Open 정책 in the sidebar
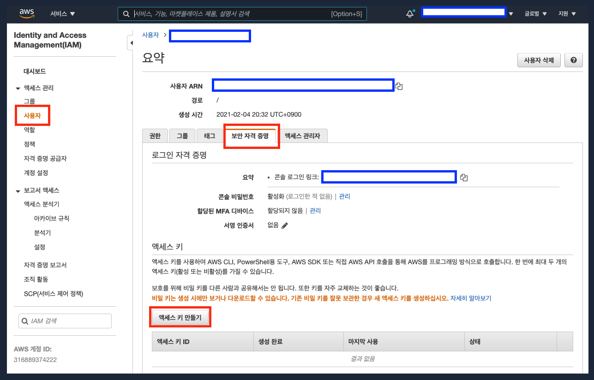This screenshot has width=594, height=380. (30, 144)
